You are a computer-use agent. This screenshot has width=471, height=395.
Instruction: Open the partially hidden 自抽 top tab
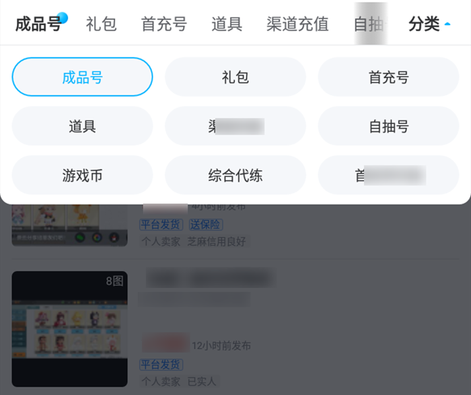(369, 24)
